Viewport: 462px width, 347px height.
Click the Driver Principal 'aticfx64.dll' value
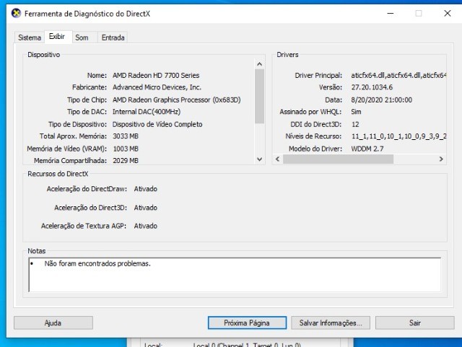pos(398,76)
